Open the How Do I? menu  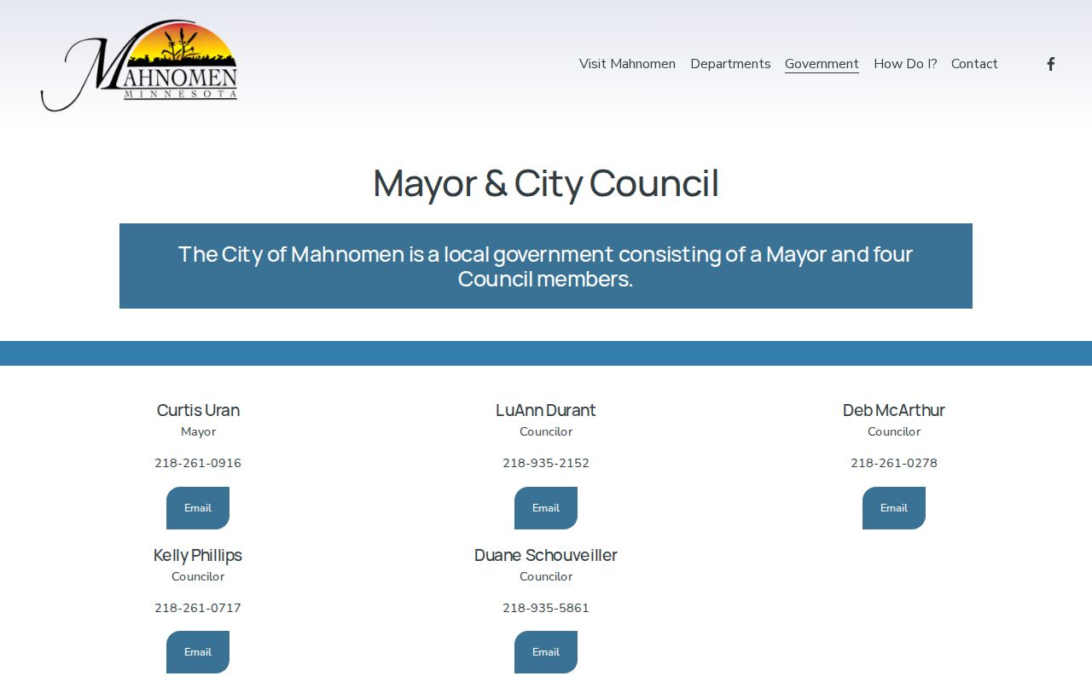pos(905,64)
